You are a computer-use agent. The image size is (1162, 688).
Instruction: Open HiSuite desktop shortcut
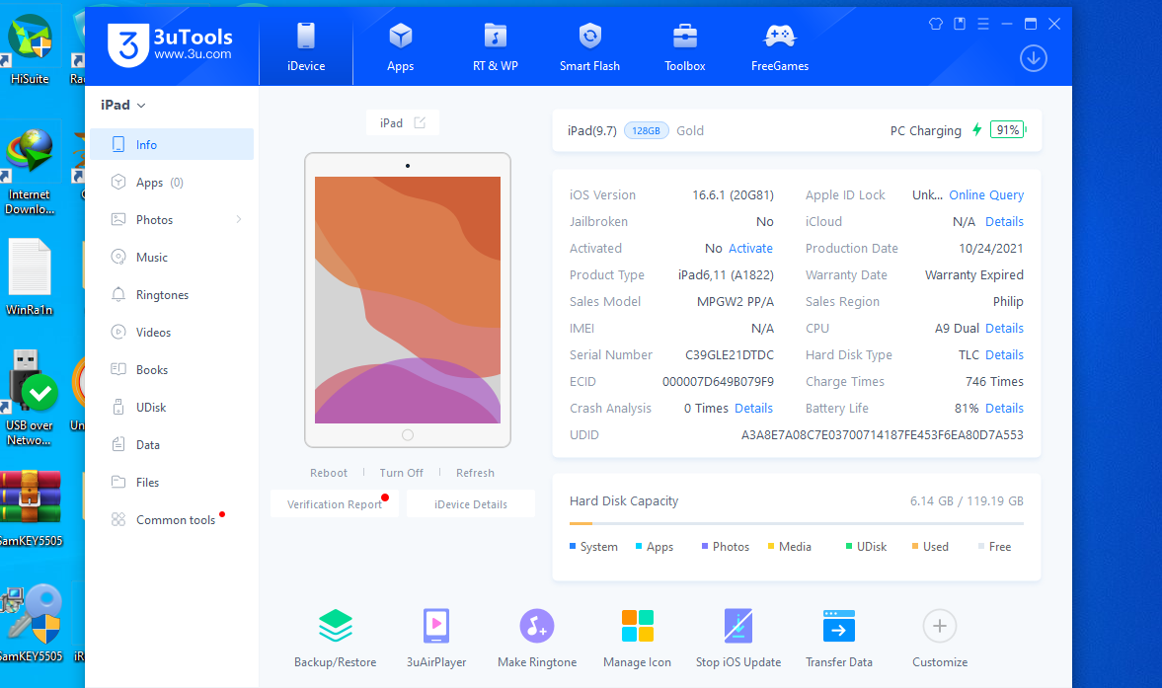30,49
